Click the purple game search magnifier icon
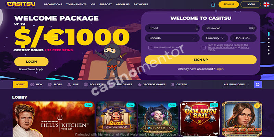The height and width of the screenshot is (137, 274). click(258, 84)
